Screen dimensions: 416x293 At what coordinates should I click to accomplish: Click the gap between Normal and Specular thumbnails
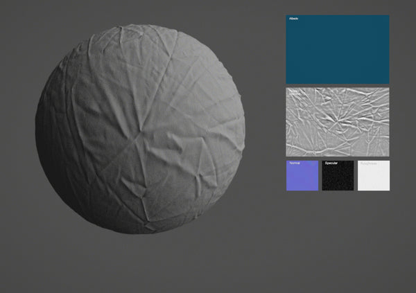point(320,176)
